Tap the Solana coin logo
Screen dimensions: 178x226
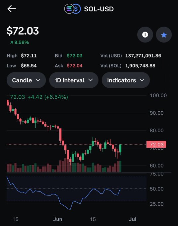pos(69,9)
